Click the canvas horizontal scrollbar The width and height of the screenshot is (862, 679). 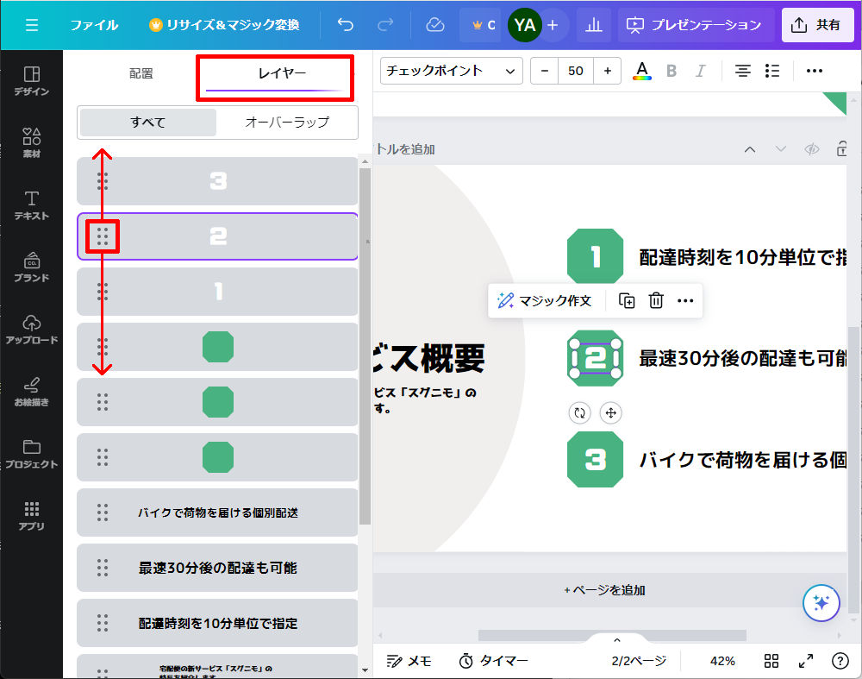tap(612, 636)
